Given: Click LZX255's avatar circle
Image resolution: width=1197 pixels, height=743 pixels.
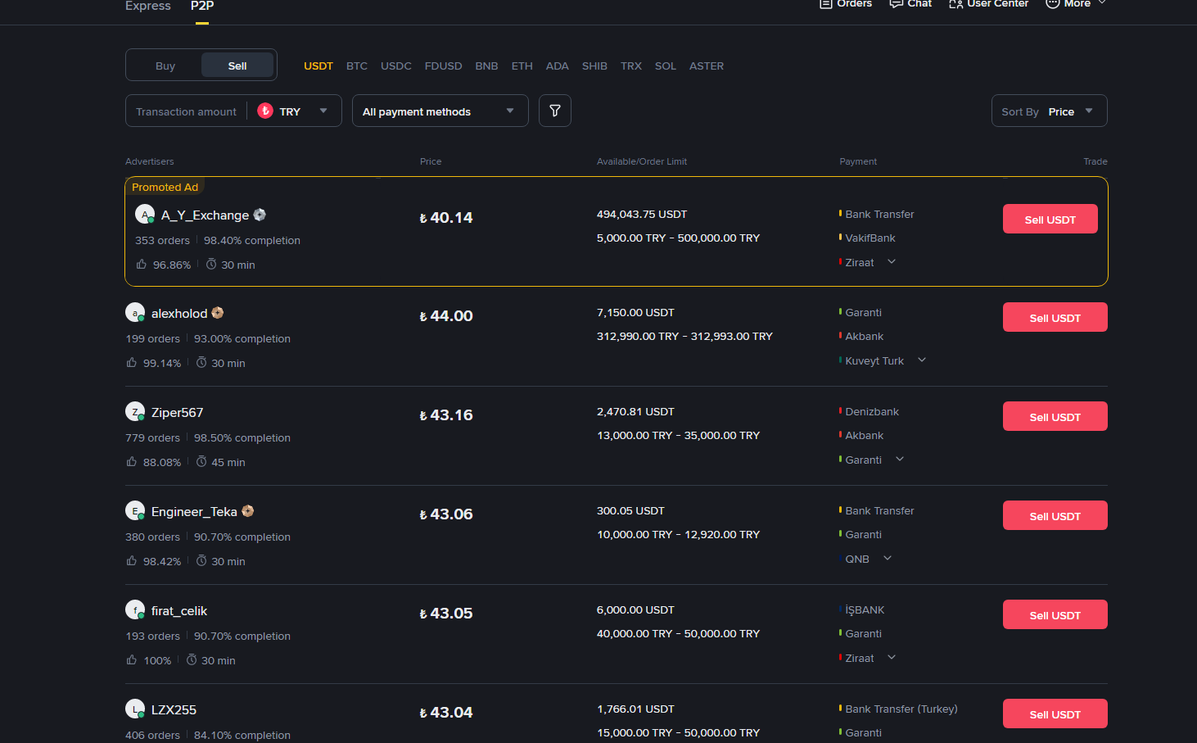Looking at the screenshot, I should point(135,709).
